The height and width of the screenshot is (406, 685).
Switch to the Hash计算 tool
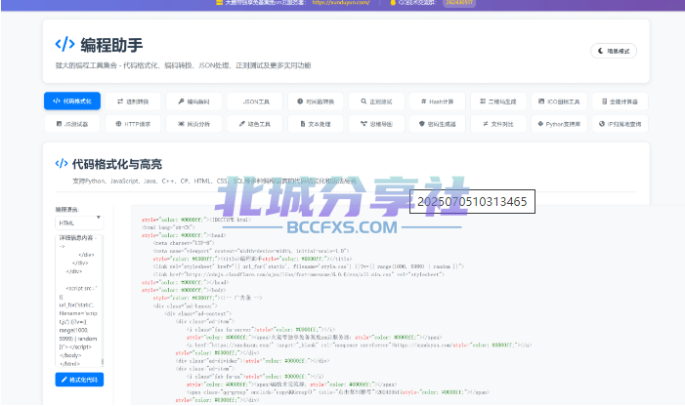[x=438, y=101]
